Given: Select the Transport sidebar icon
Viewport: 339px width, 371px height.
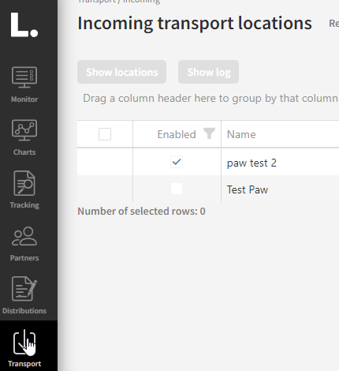Looking at the screenshot, I should 24,342.
